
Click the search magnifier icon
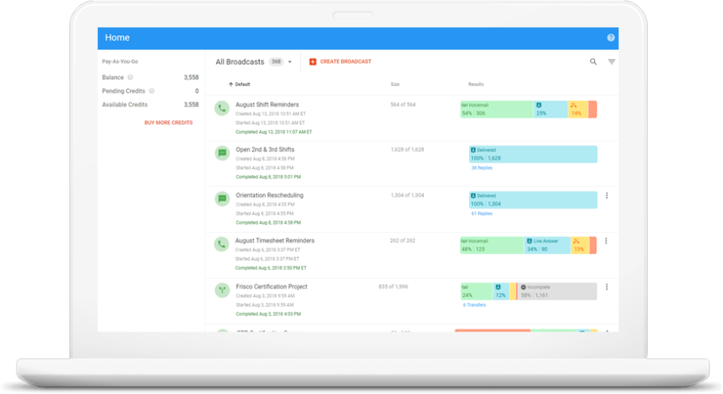593,62
